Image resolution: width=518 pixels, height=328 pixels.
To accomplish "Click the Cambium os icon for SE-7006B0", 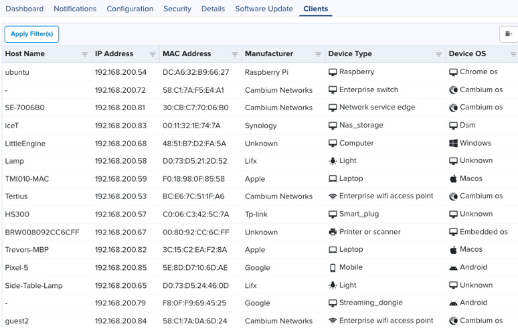I will click(453, 108).
